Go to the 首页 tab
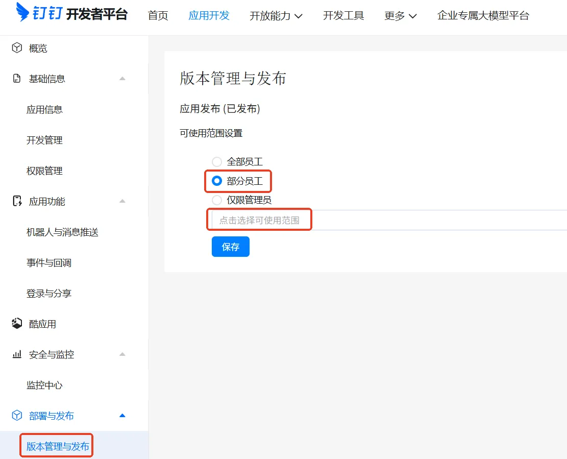This screenshot has width=567, height=459. 158,16
